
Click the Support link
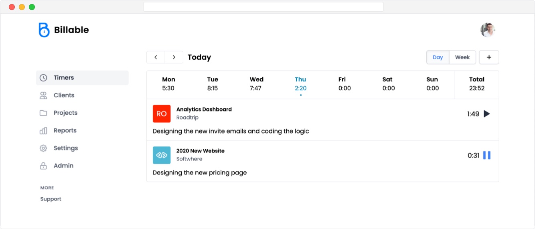(x=51, y=199)
